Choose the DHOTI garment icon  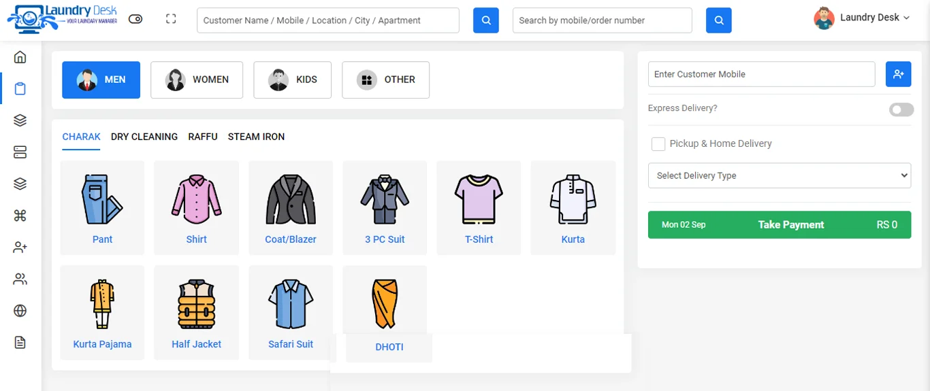(385, 304)
